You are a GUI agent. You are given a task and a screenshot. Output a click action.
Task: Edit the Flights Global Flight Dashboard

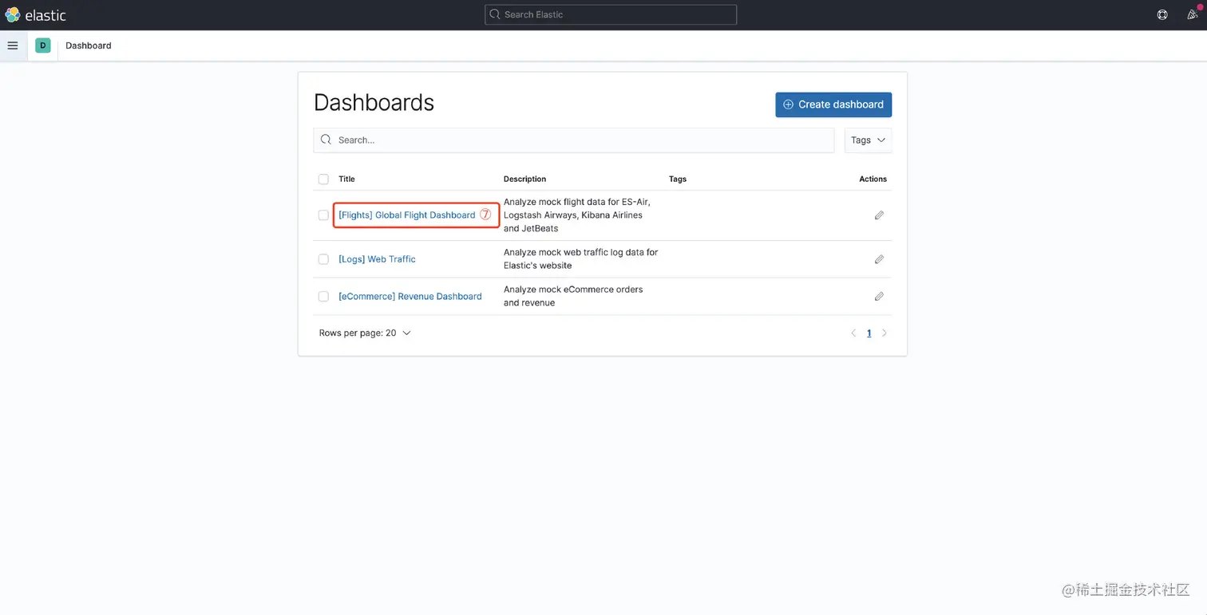(x=879, y=215)
